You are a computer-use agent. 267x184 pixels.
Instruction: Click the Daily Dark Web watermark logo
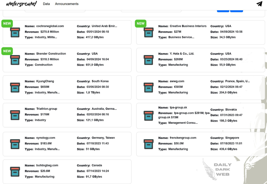222,170
